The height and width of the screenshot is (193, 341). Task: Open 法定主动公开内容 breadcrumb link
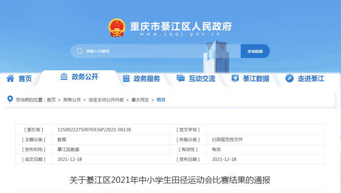(x=106, y=100)
